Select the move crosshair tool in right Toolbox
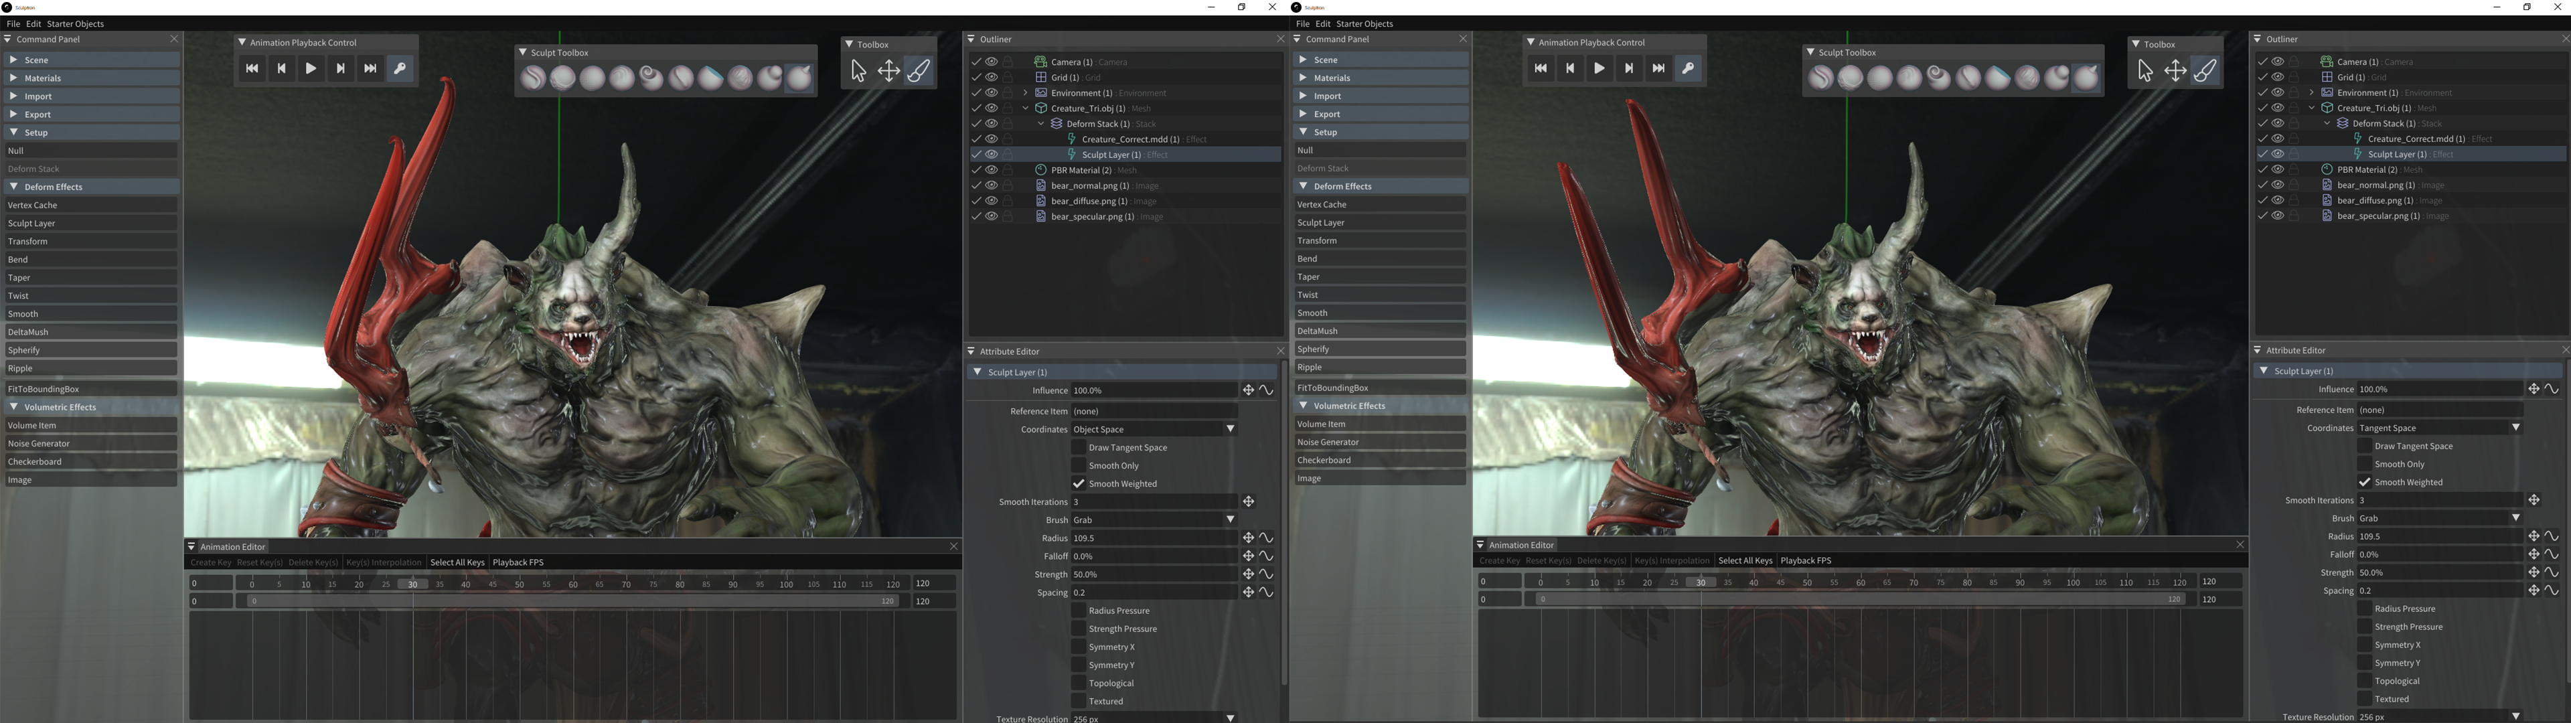Image resolution: width=2571 pixels, height=723 pixels. pos(2175,71)
